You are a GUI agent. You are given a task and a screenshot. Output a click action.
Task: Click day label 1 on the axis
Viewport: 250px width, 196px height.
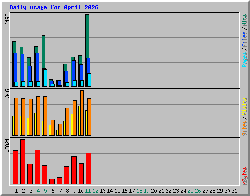click(x=16, y=191)
